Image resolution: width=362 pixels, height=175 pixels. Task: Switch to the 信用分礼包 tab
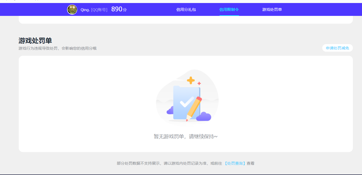[x=186, y=9]
